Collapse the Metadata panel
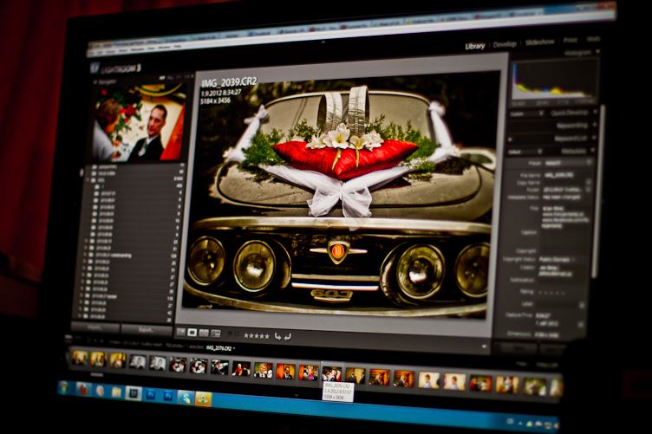Viewport: 652px width, 434px height. click(x=591, y=151)
